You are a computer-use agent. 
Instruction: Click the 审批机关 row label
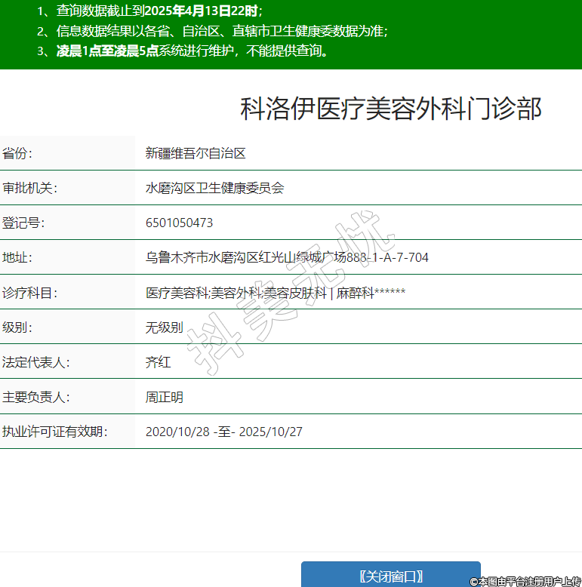click(x=29, y=188)
